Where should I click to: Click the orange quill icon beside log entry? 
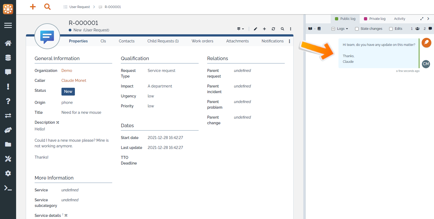[426, 43]
